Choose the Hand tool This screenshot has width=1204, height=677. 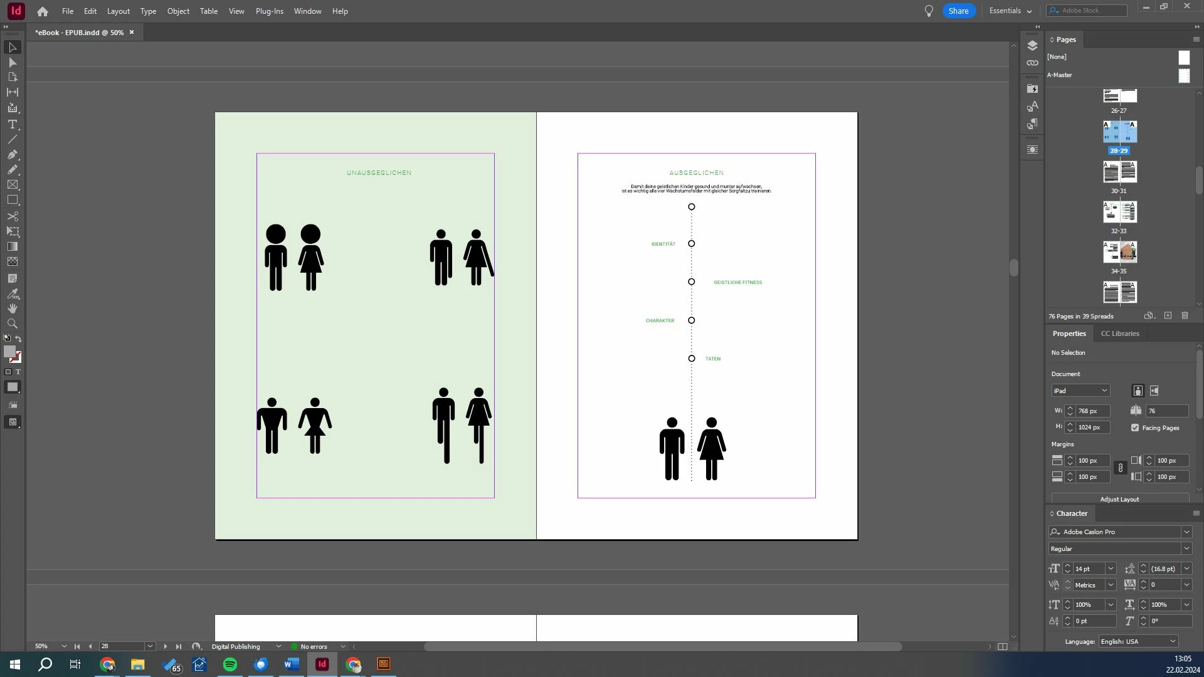coord(12,308)
